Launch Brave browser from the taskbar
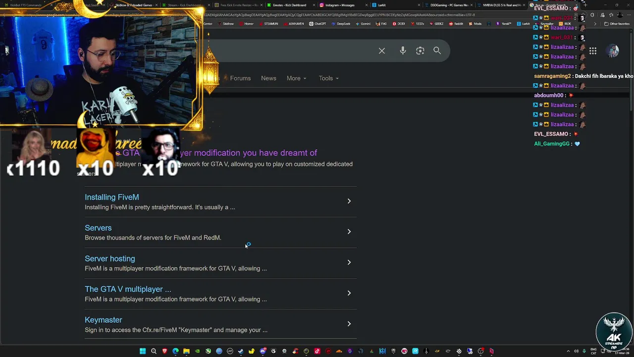 point(164,351)
